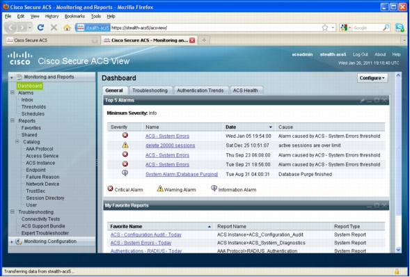
Task: Click the stop loading X icon
Action: point(54,27)
